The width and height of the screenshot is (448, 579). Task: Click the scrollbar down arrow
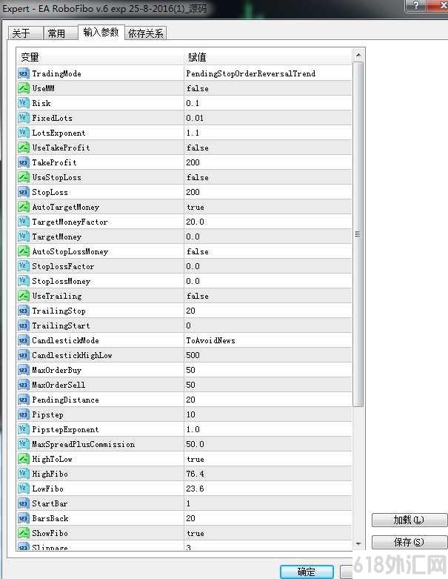[358, 544]
